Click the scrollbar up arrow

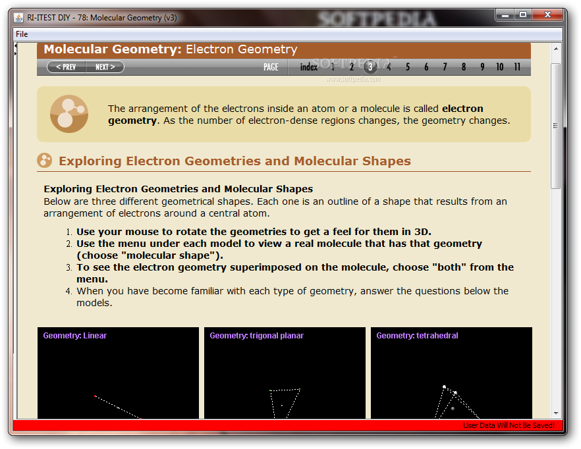coord(556,49)
